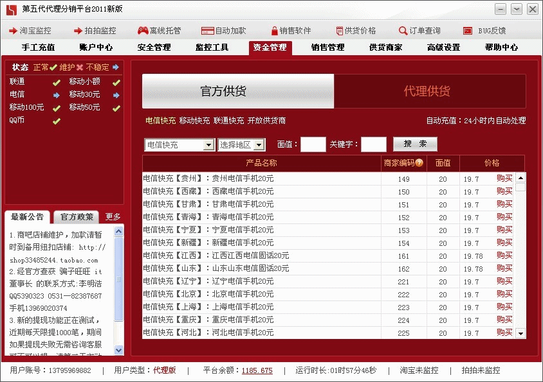Switch to 监控工具 tab
Screen dimensions: 543x382
coord(212,48)
